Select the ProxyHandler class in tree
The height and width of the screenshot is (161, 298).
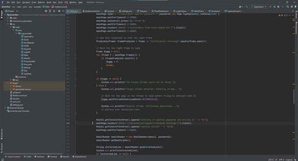29,61
